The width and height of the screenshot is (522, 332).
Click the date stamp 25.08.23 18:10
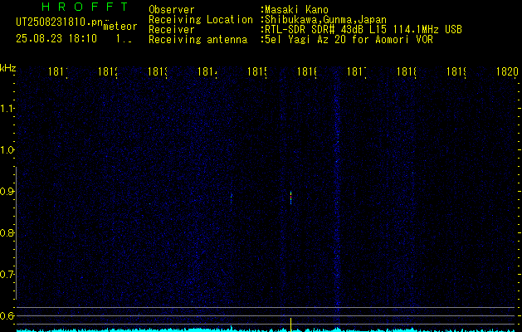[56, 38]
